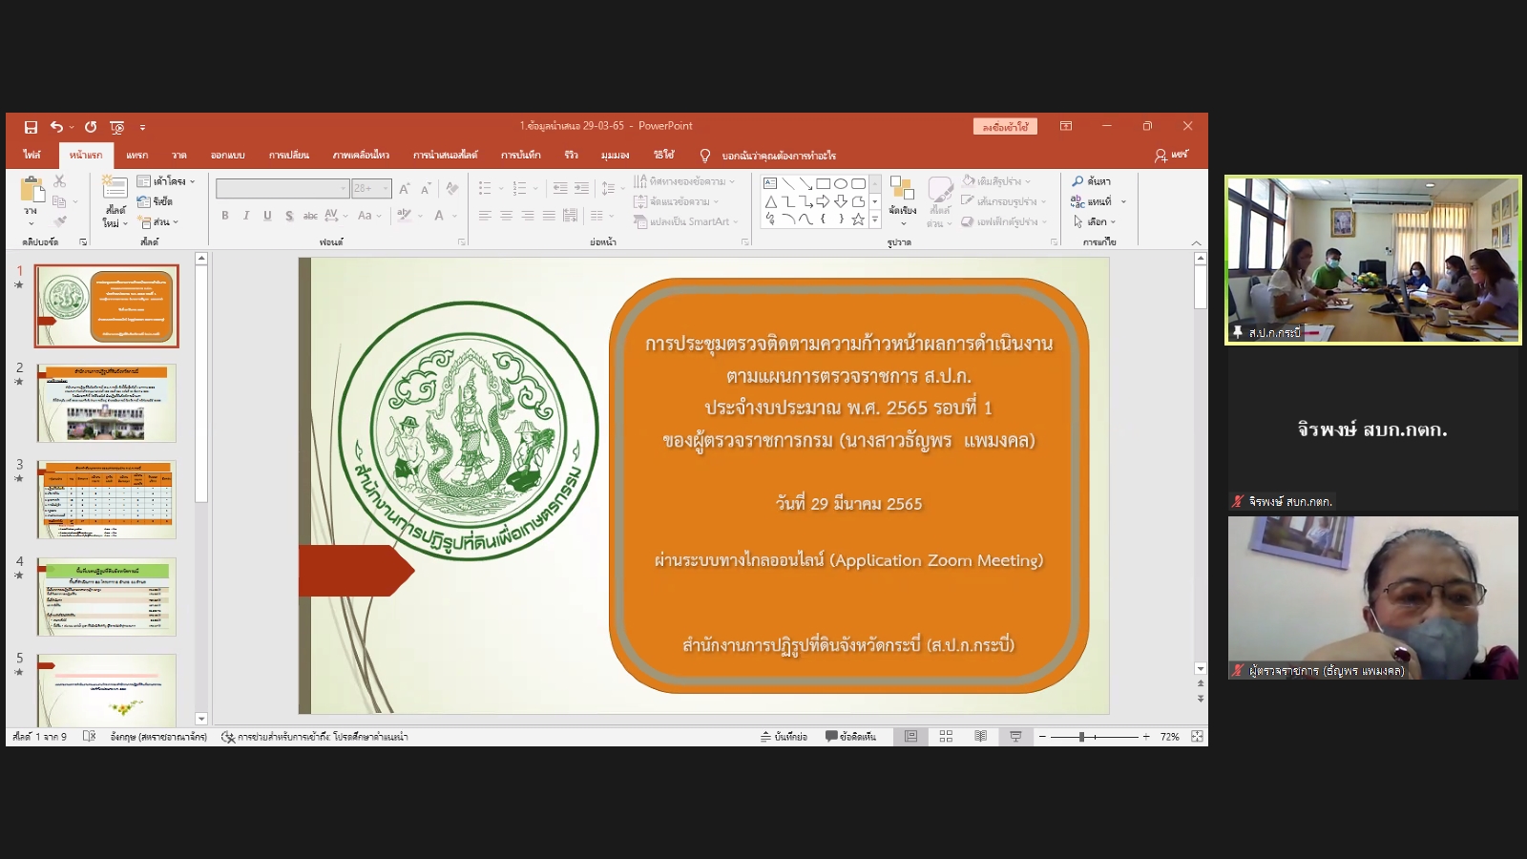Open the ออกแบบ (Design) tab
The height and width of the screenshot is (859, 1527).
pos(227,155)
